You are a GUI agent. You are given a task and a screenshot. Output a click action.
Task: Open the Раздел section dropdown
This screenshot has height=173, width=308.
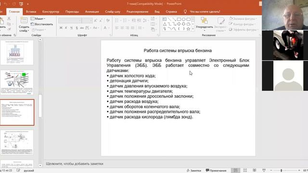click(38, 30)
